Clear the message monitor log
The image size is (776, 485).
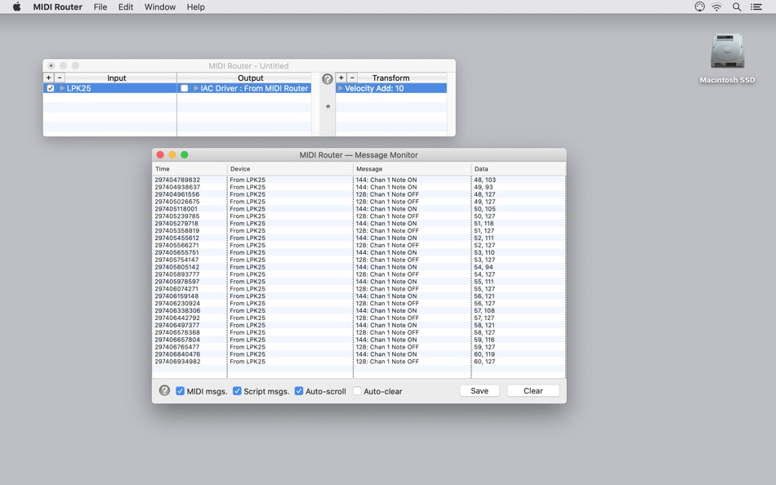point(533,390)
